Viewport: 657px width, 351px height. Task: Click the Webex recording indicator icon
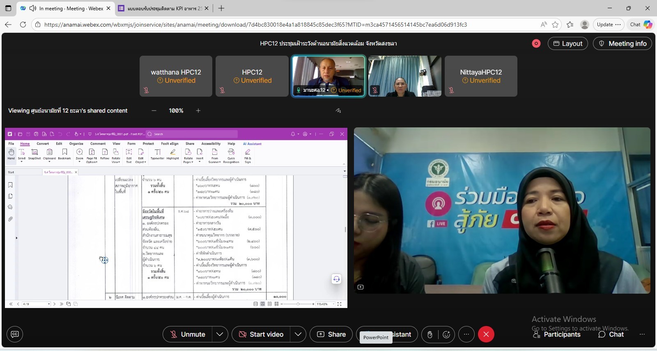point(536,43)
